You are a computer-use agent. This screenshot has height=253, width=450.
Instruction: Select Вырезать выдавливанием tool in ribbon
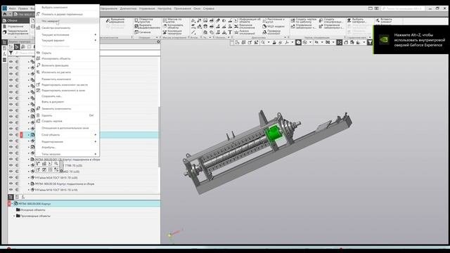tap(147, 27)
